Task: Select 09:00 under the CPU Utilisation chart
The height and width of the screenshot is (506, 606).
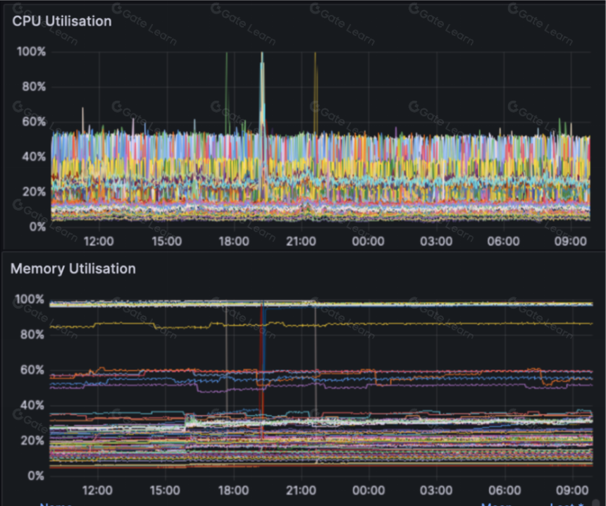Action: [571, 241]
